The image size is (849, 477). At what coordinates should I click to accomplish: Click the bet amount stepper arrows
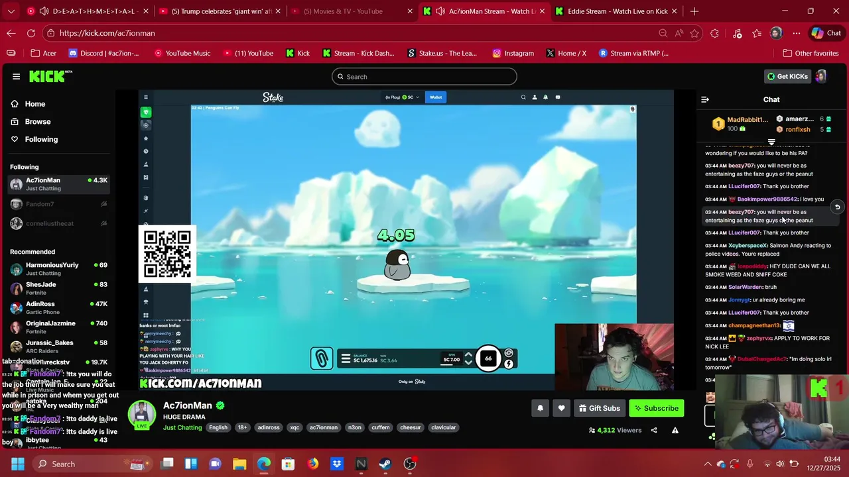(468, 358)
